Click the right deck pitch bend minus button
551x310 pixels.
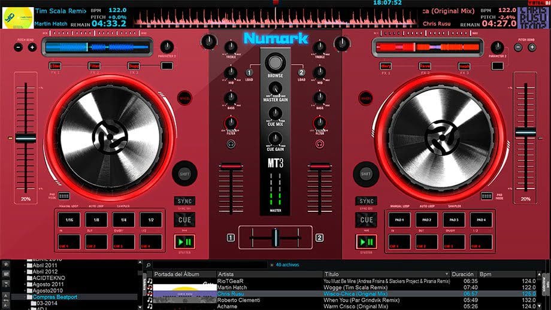(x=518, y=47)
